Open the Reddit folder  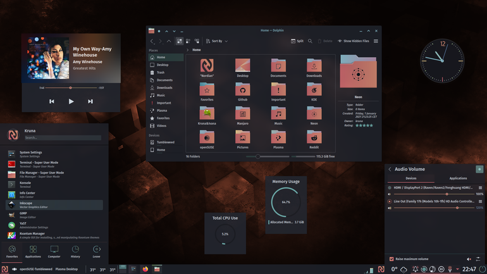314,140
